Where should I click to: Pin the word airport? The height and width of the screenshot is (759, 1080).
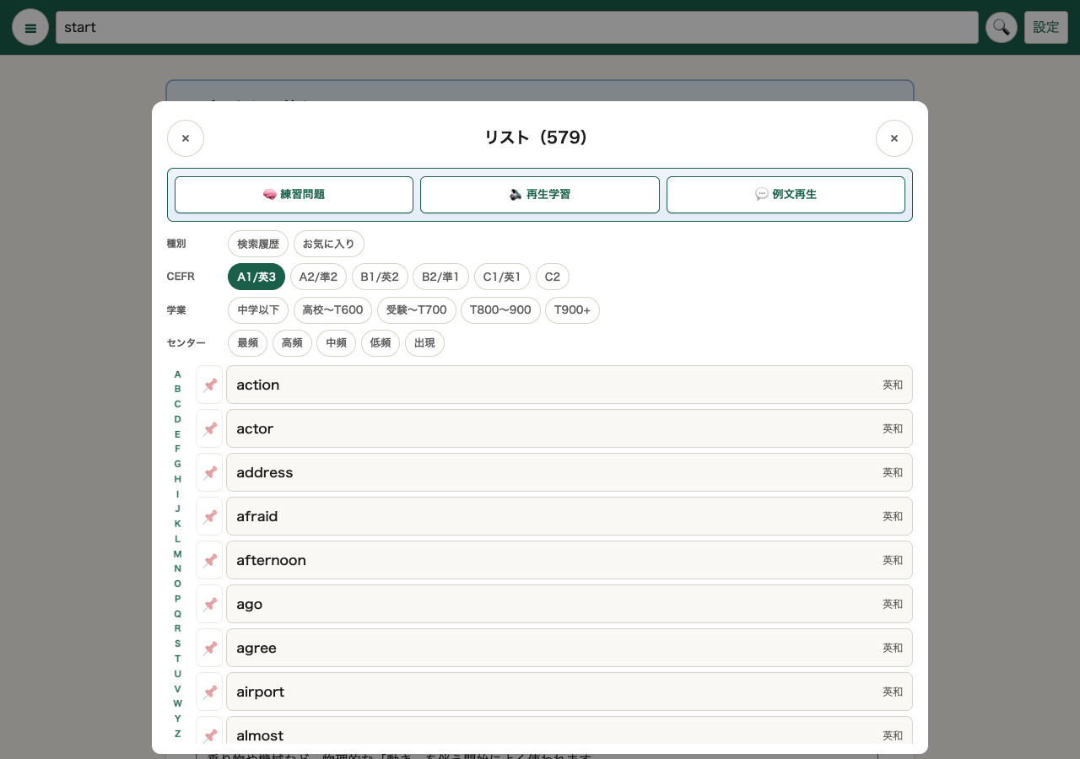click(x=209, y=692)
